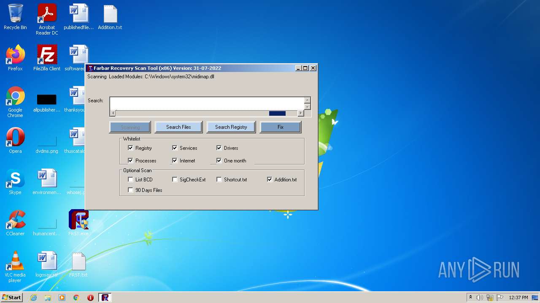This screenshot has width=540, height=303.
Task: Open the Opera desktop shortcut
Action: [x=15, y=141]
